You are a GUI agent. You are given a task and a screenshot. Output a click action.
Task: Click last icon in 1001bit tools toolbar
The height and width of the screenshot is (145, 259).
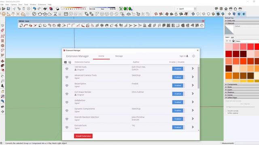coord(202,25)
